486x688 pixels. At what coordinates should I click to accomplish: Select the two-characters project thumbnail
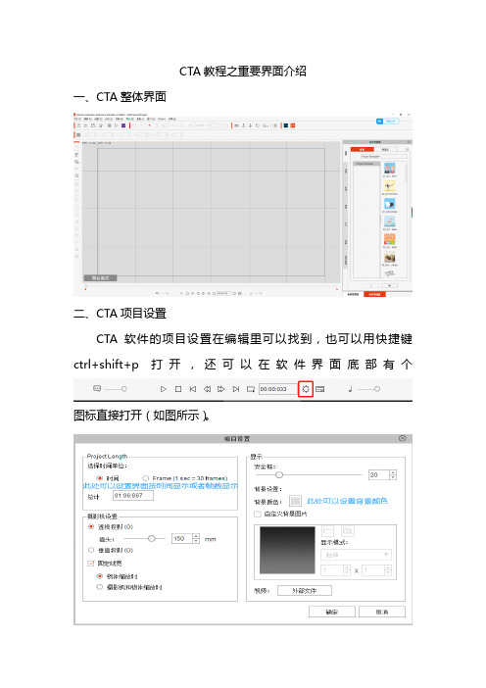click(x=390, y=168)
